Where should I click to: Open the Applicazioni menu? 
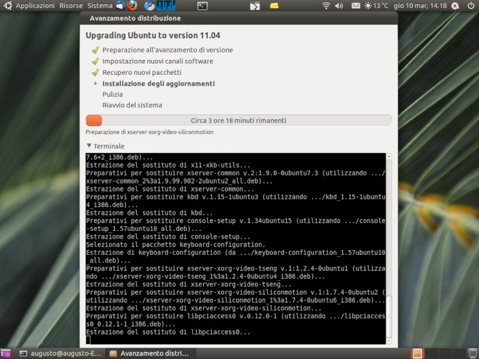click(35, 5)
